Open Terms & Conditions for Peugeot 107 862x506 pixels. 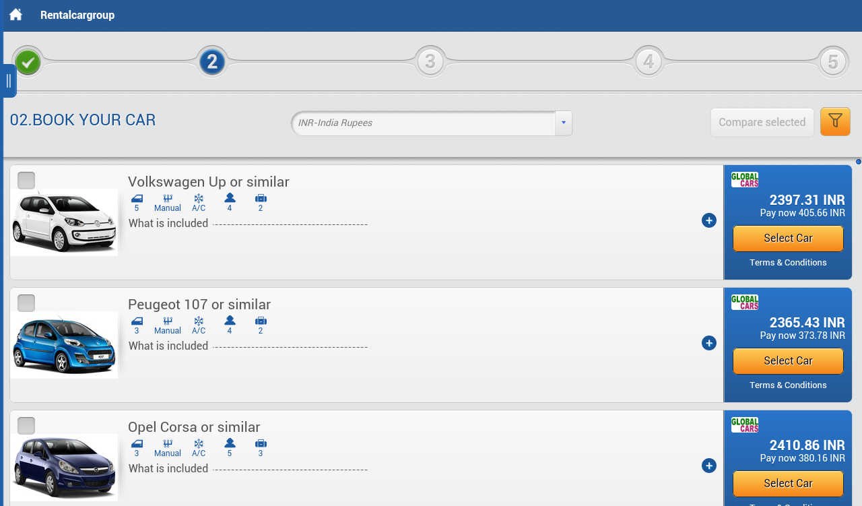click(788, 385)
